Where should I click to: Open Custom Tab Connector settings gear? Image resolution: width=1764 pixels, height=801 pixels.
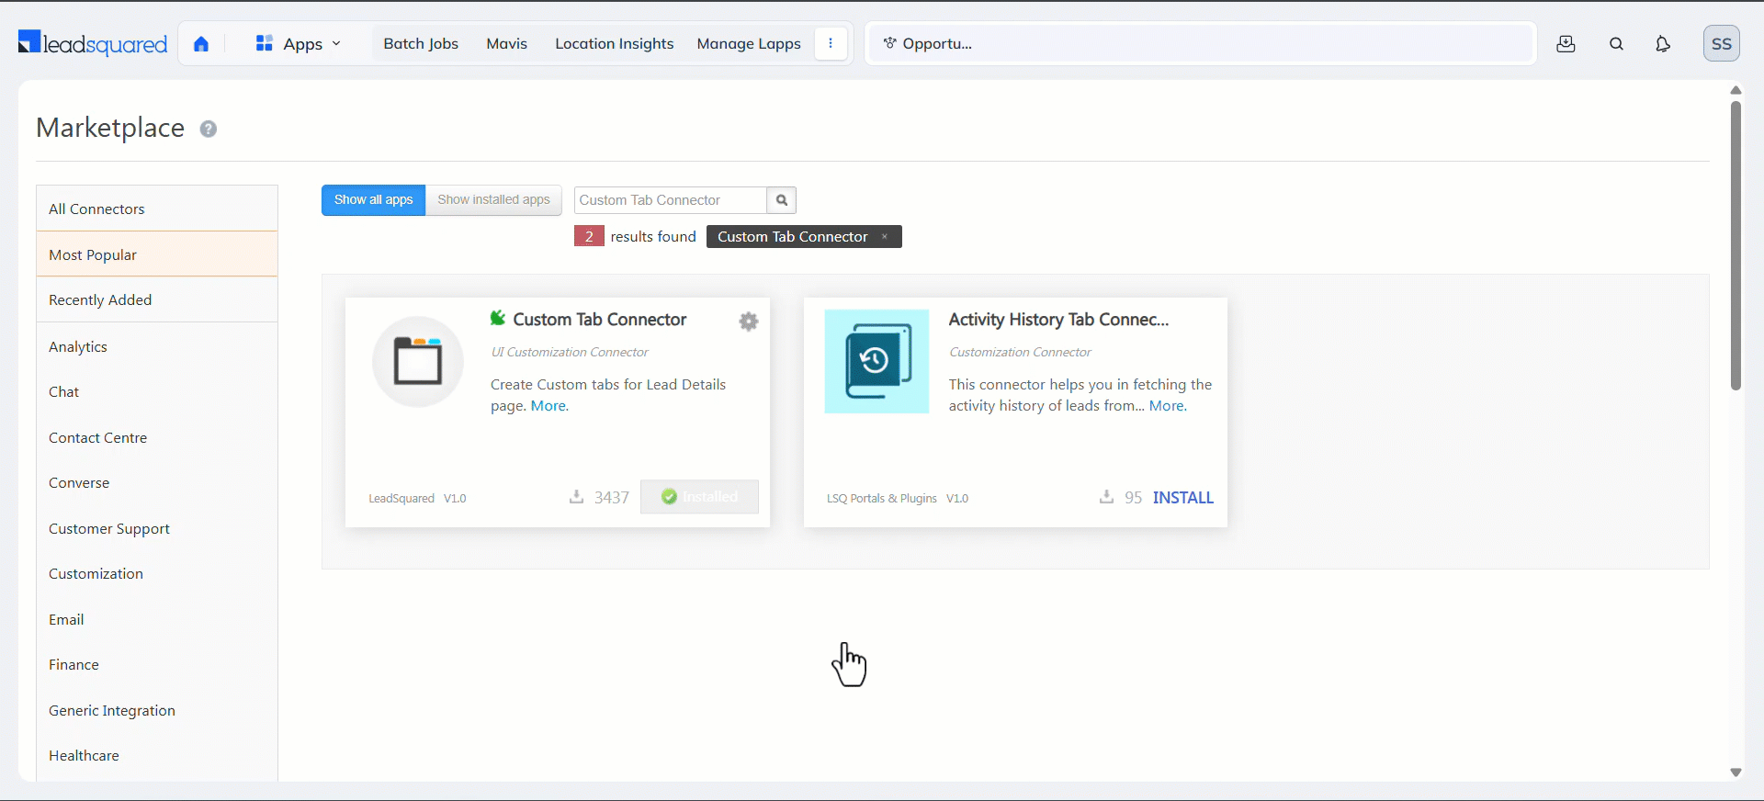[749, 321]
